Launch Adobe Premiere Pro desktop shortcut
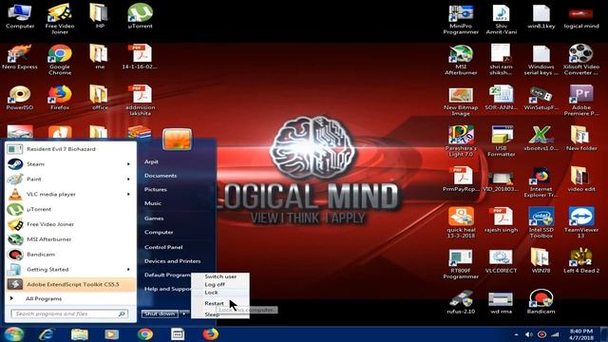The image size is (608, 342). tap(580, 101)
